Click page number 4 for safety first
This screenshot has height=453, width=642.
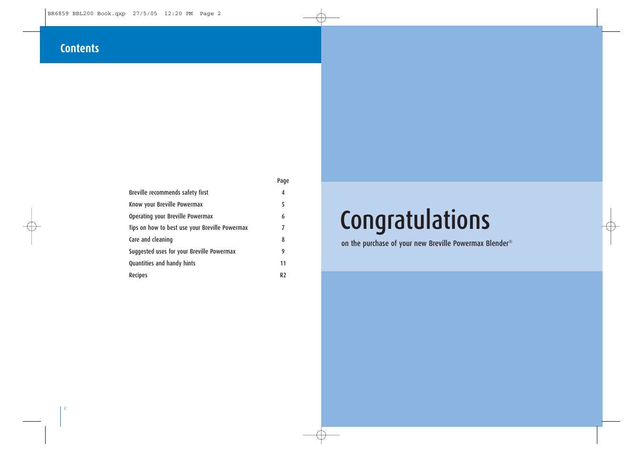(x=283, y=193)
